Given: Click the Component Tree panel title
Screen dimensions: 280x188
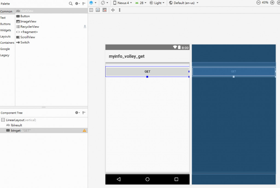Looking at the screenshot, I should (x=11, y=113).
